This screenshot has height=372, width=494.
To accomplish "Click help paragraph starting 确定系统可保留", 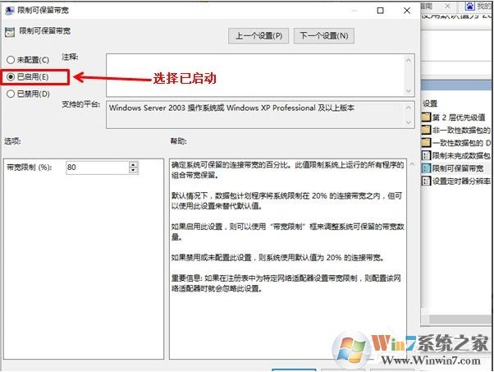I will pyautogui.click(x=287, y=170).
